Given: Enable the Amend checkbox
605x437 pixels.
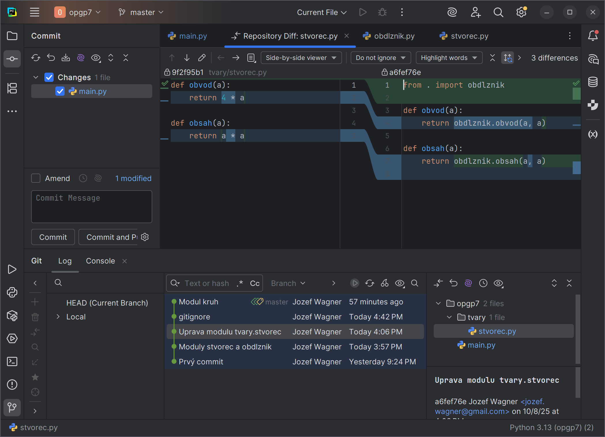Looking at the screenshot, I should 36,178.
